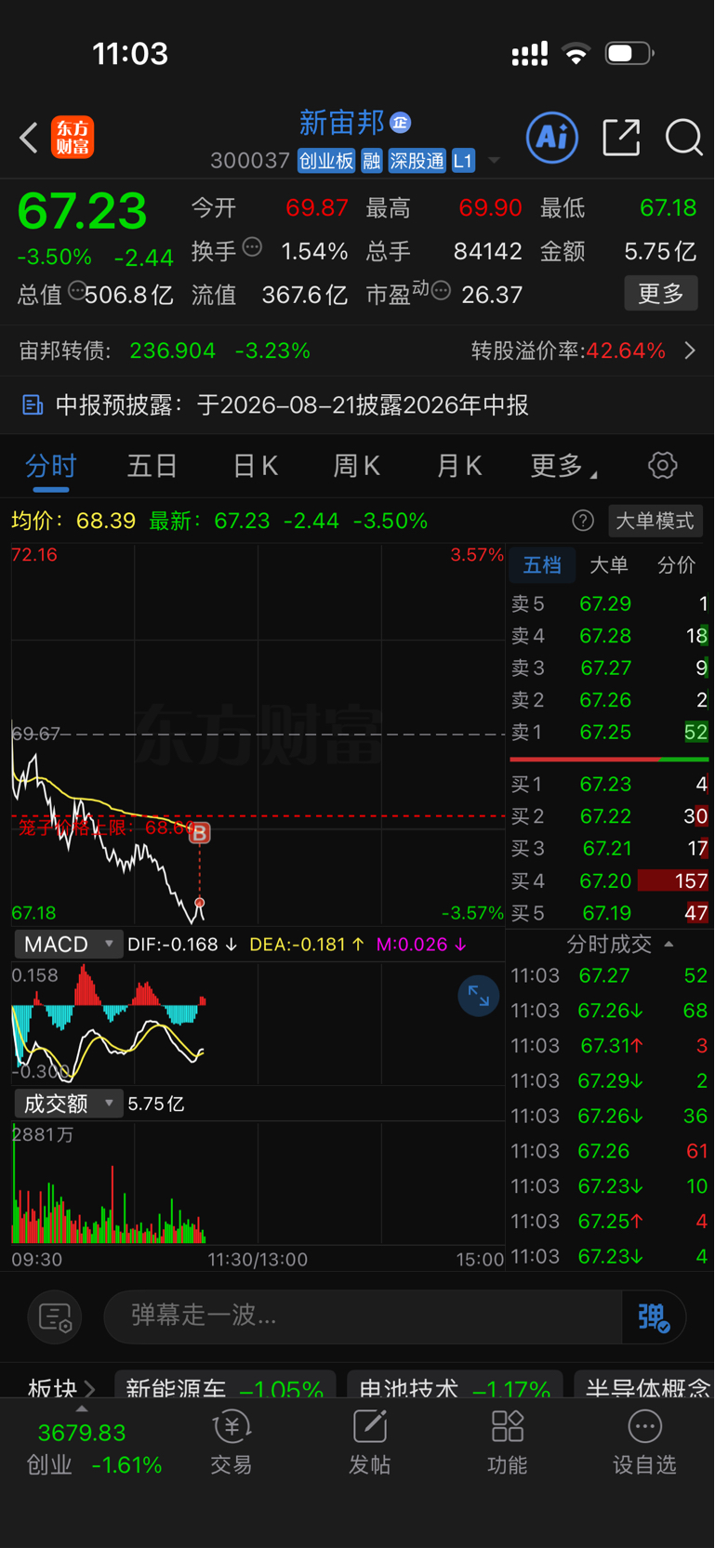Tap the volume bar chart
715x1548 pixels.
point(258,1183)
